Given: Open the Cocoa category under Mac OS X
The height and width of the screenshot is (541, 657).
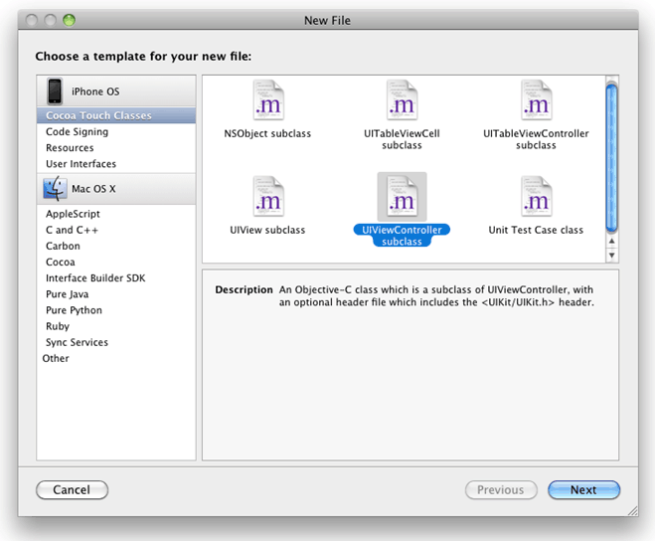Looking at the screenshot, I should (116, 263).
